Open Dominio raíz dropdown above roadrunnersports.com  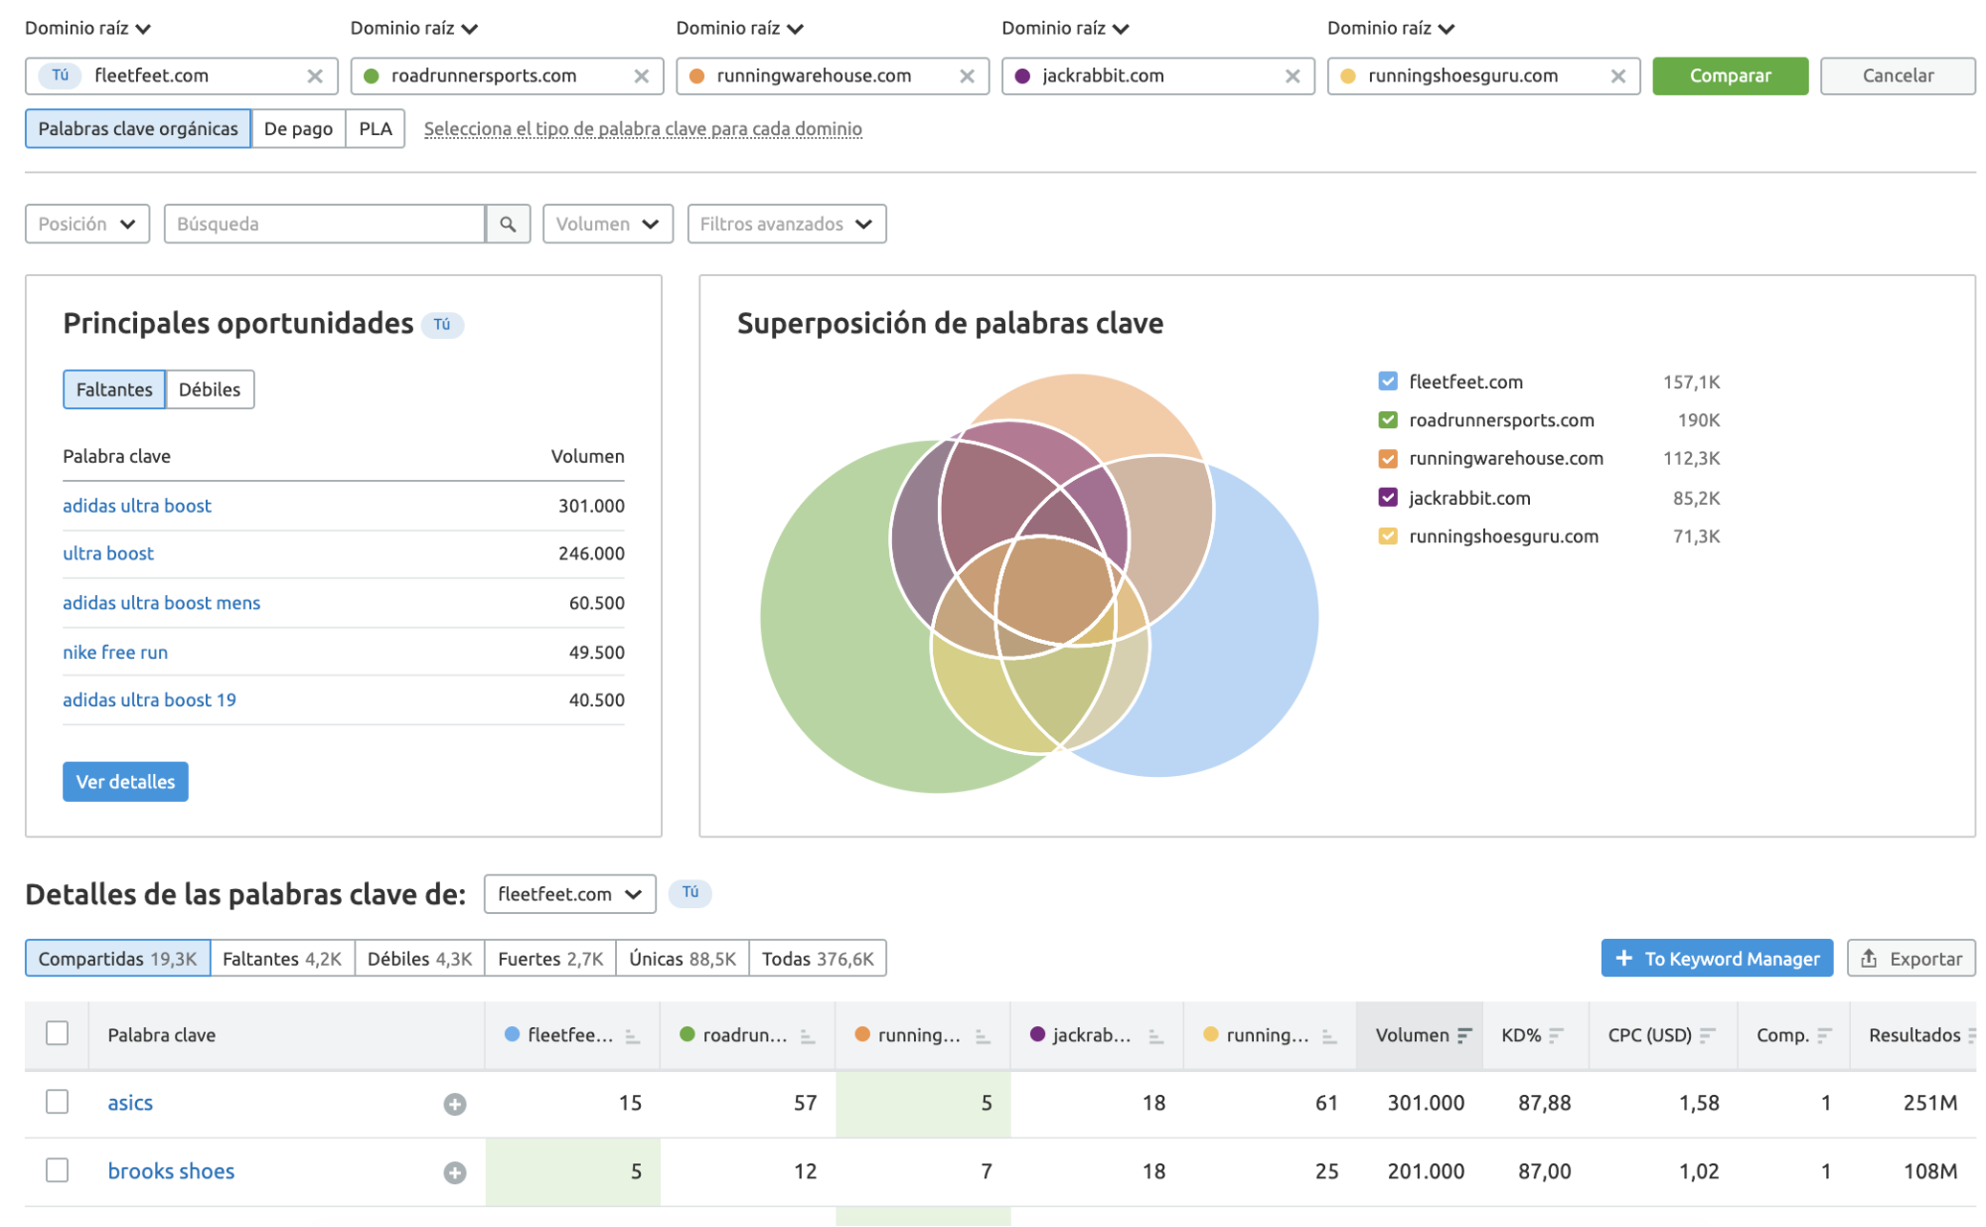(x=413, y=29)
